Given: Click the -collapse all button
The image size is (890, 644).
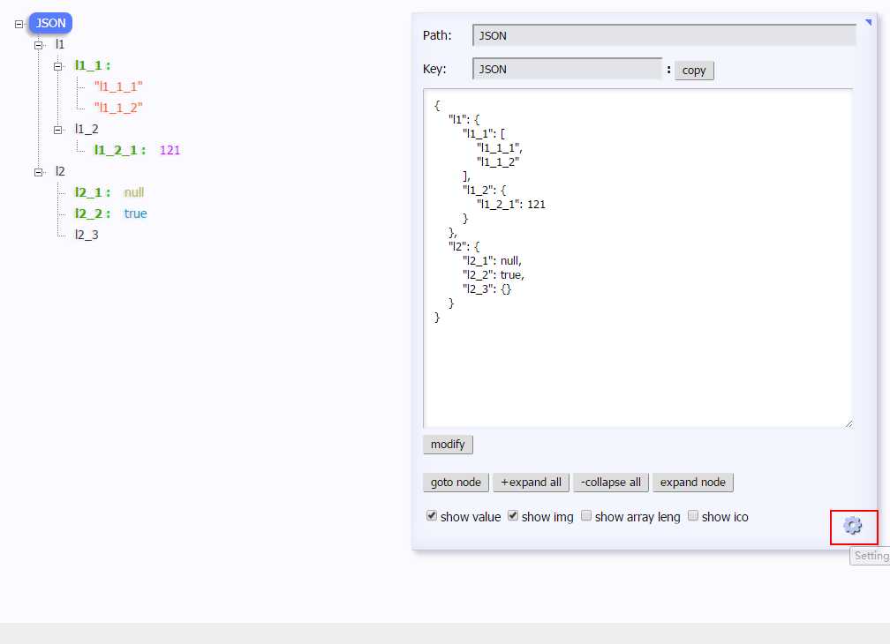Looking at the screenshot, I should (611, 482).
